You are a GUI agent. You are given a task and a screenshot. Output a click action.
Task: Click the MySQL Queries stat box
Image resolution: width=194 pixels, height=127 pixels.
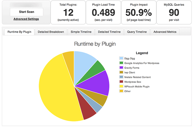tap(174, 12)
